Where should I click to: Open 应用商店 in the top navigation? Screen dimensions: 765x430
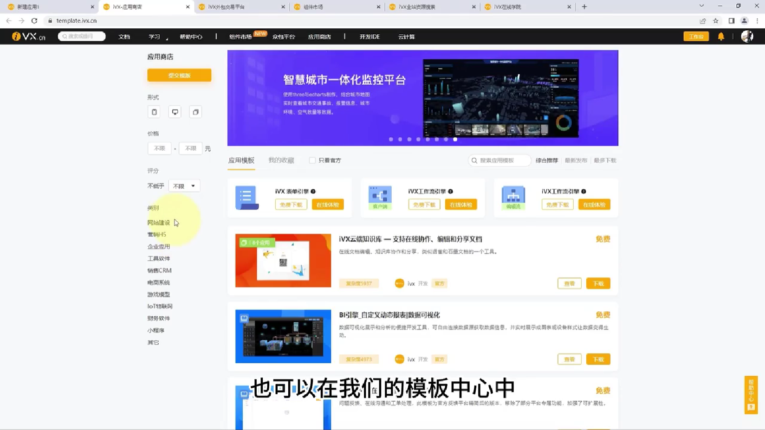[x=319, y=37]
